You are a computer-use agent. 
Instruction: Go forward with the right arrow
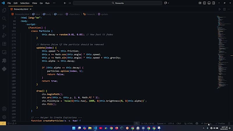tap(70, 3)
